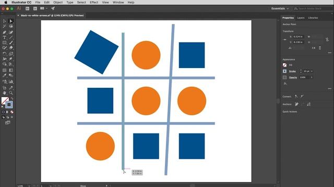This screenshot has height=187, width=334.
Task: Select the Gradient tool
Action: (11, 70)
